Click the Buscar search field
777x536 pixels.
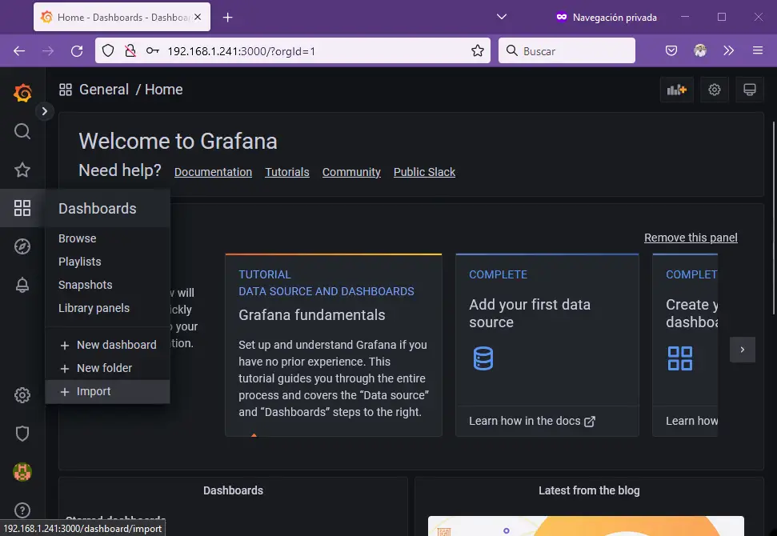pyautogui.click(x=567, y=50)
